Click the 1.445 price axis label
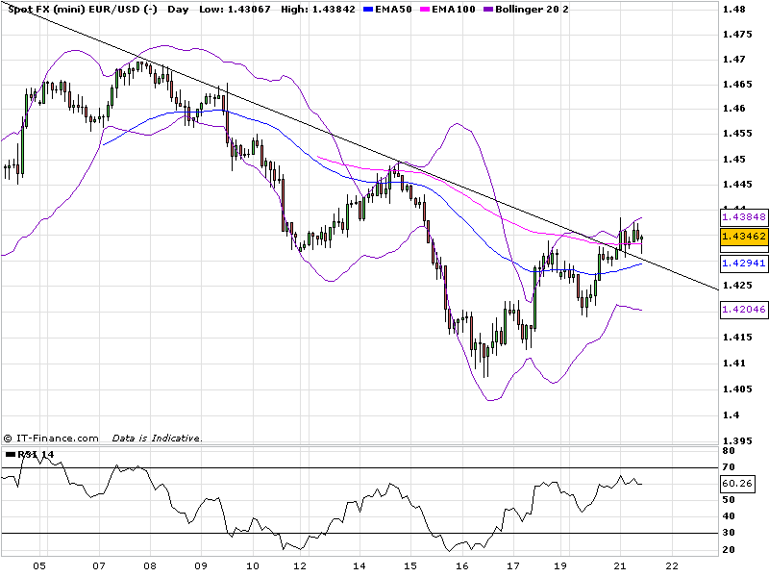Screen dimensions: 769x577 tap(737, 185)
